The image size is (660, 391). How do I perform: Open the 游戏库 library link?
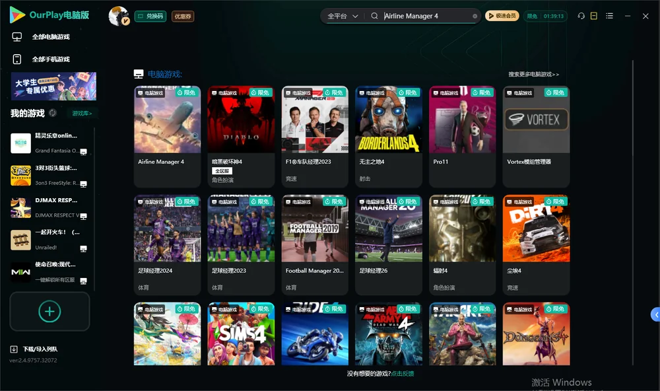coord(82,114)
